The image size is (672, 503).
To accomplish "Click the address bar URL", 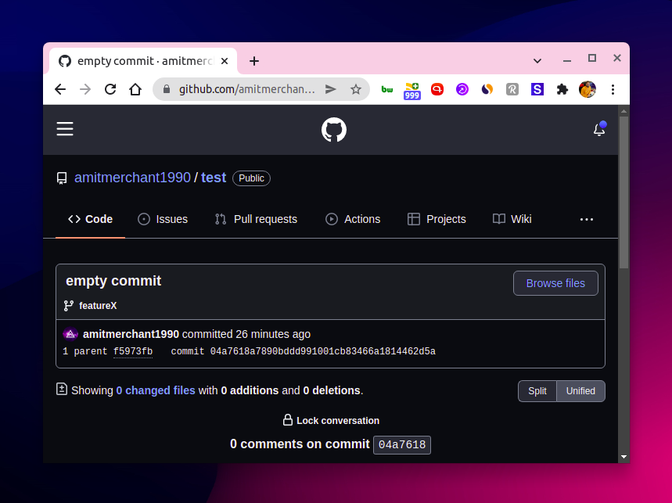I will [x=247, y=89].
